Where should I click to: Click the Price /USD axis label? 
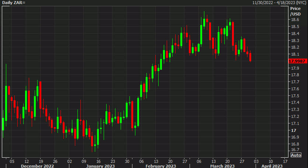click(295, 11)
